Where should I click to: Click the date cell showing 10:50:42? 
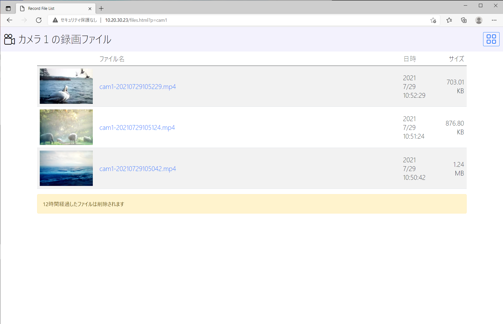pos(414,169)
